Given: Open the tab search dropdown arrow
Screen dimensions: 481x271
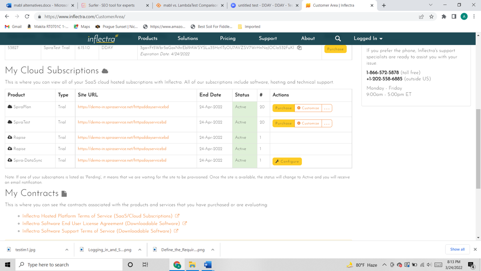Looking at the screenshot, I should coord(430,5).
